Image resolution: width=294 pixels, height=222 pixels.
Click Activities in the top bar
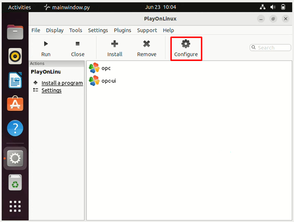coord(20,7)
